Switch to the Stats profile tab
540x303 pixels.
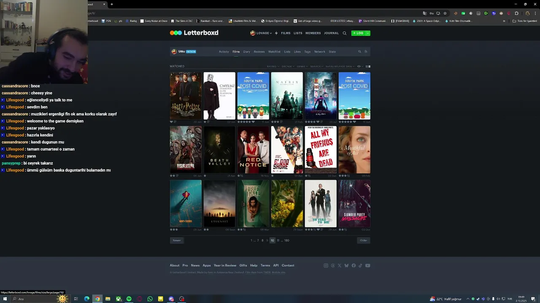tap(332, 52)
